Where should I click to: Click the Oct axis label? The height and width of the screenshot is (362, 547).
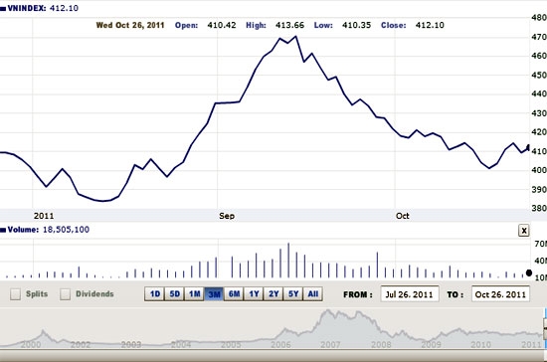coord(402,216)
